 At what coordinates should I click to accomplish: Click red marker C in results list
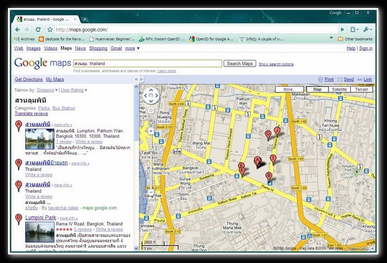click(x=18, y=186)
